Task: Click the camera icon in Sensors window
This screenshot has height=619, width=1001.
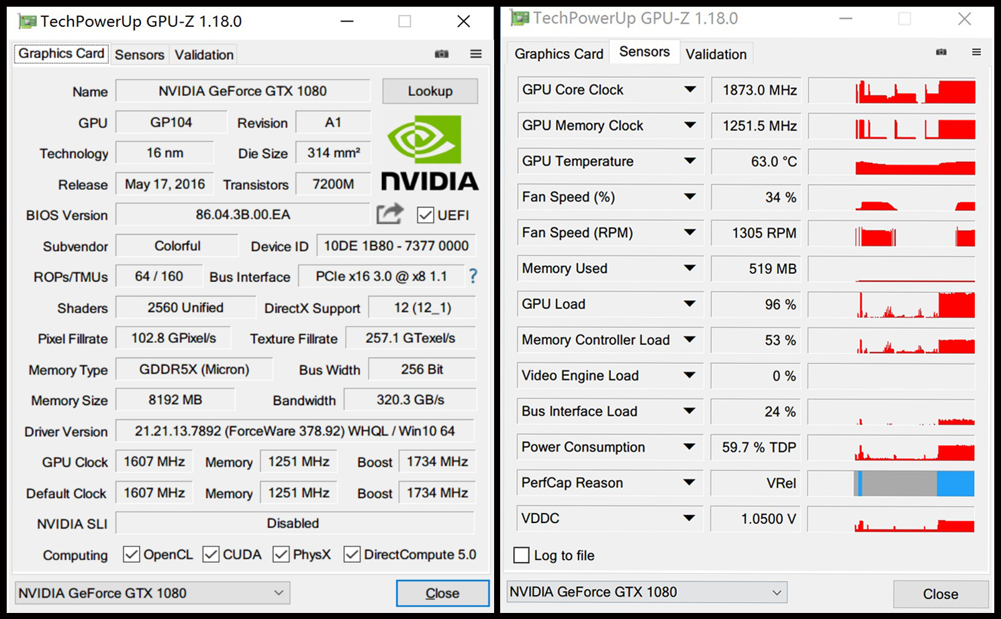Action: tap(941, 52)
